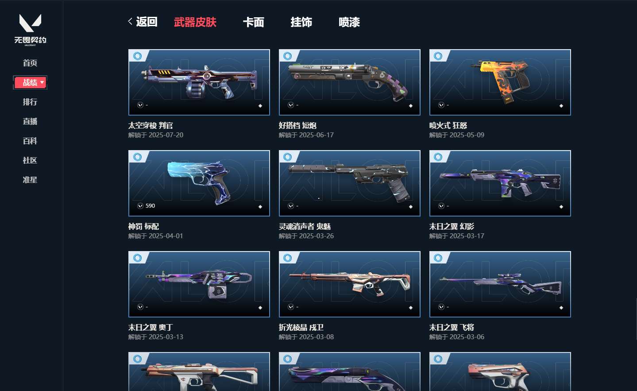Click the 返回 back button

tap(143, 22)
